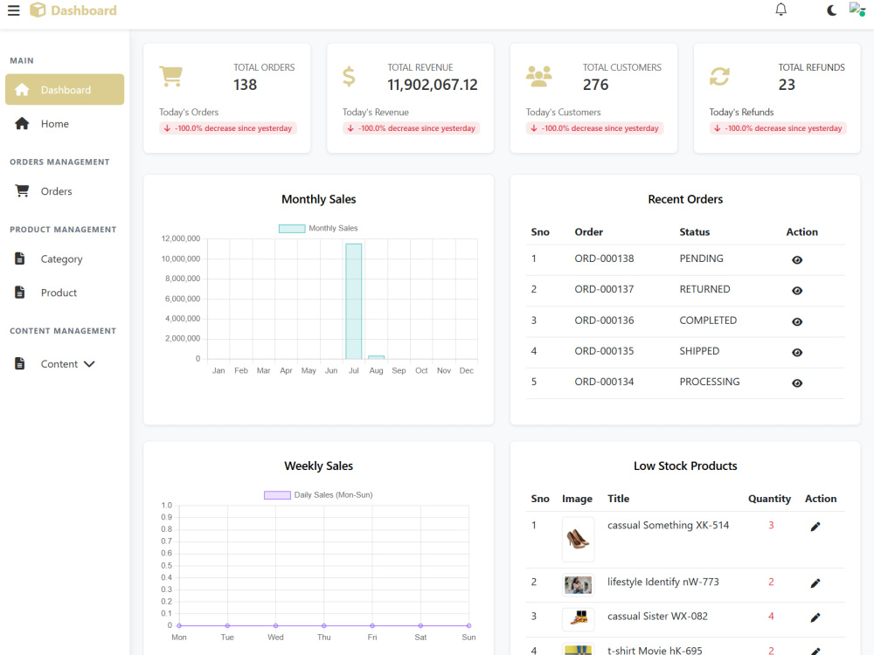Edit lifestyle Identify nW-773 pencil icon
This screenshot has height=655, width=874.
coord(815,583)
